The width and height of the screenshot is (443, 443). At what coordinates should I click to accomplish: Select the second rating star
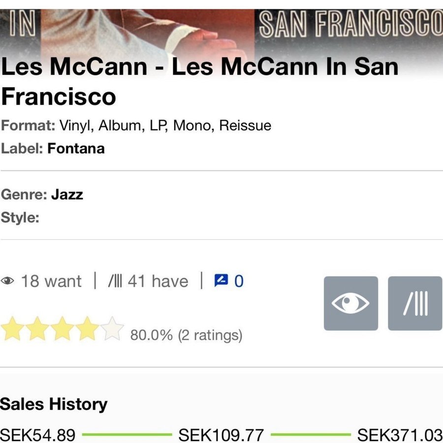tap(37, 329)
